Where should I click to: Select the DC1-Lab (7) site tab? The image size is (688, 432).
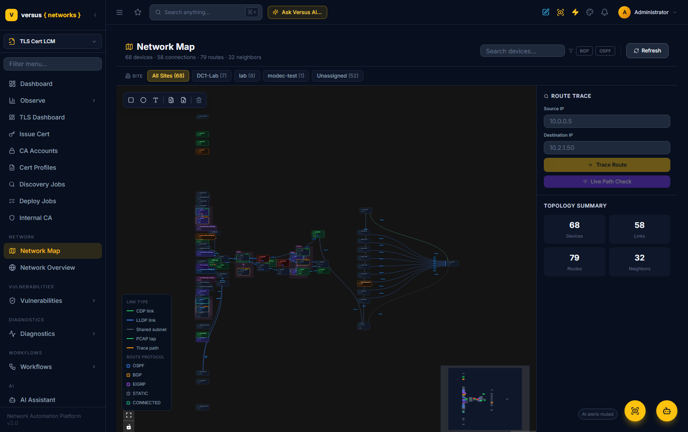(212, 76)
